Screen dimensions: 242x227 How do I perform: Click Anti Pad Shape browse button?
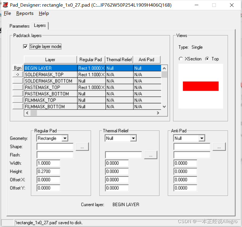pyautogui.click(x=219, y=147)
